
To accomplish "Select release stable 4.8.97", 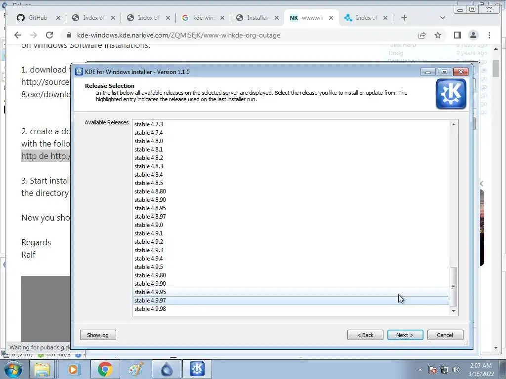I will pos(291,217).
